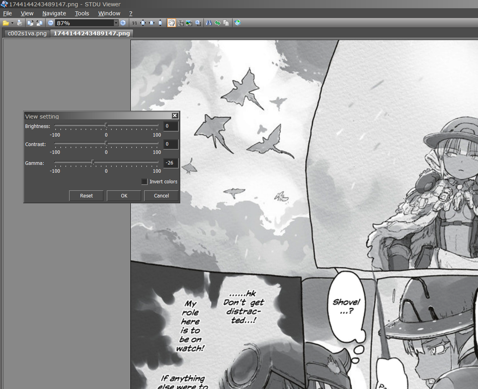The image size is (478, 389).
Task: Click the Brightness label text
Action: click(38, 126)
